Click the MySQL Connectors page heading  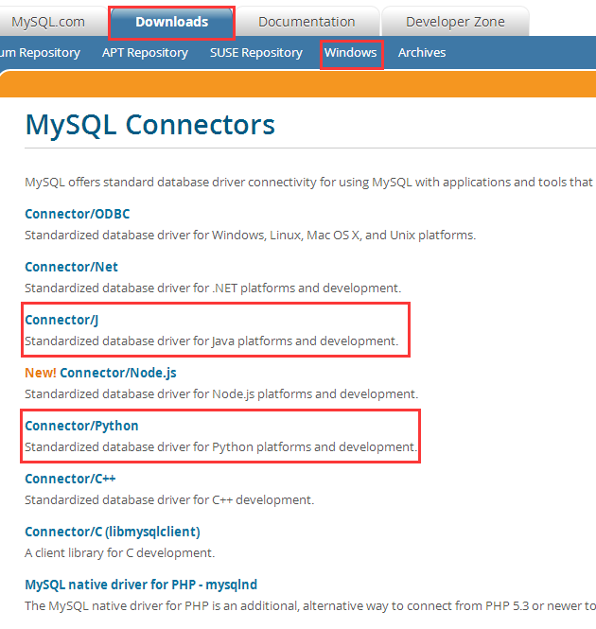[149, 124]
